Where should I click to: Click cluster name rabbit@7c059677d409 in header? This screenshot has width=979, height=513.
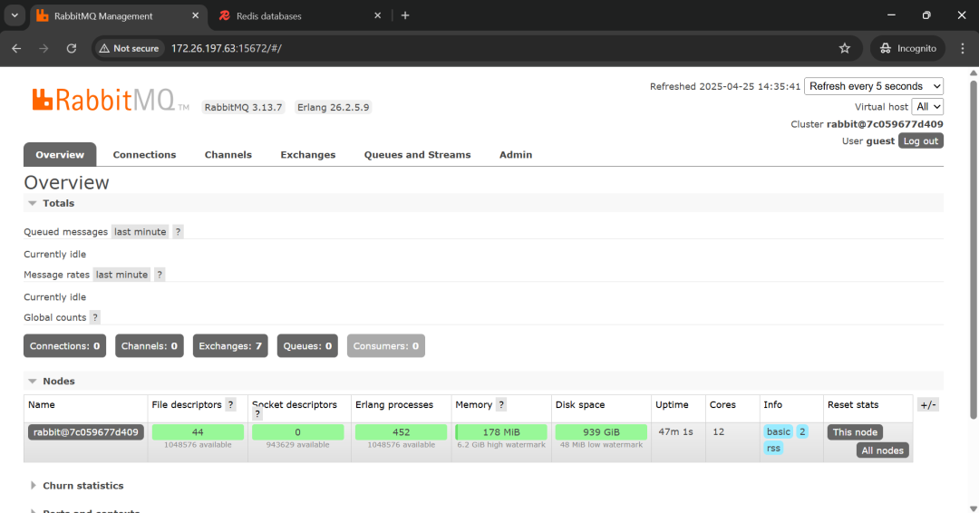(885, 124)
